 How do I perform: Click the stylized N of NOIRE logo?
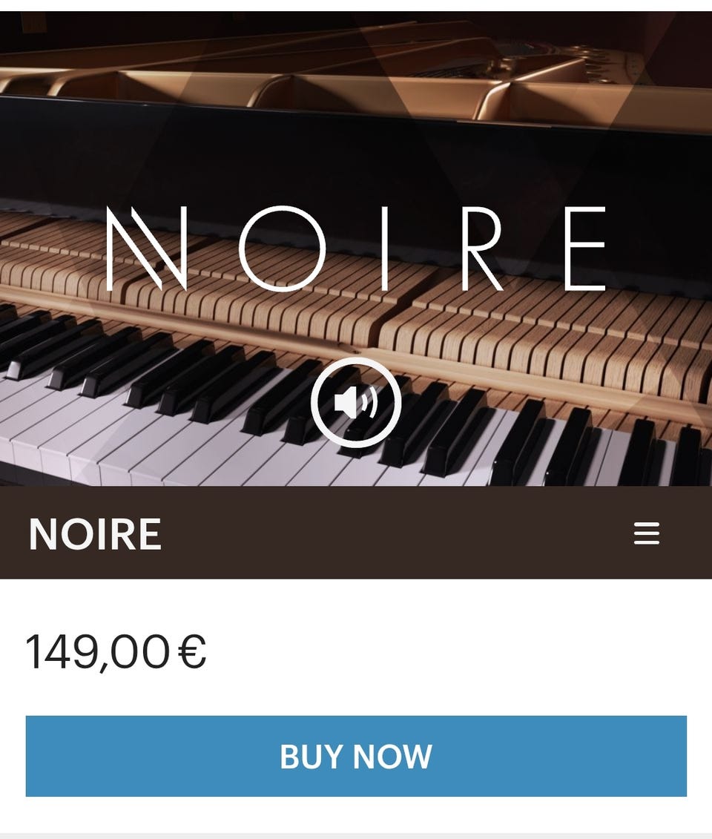coord(147,249)
